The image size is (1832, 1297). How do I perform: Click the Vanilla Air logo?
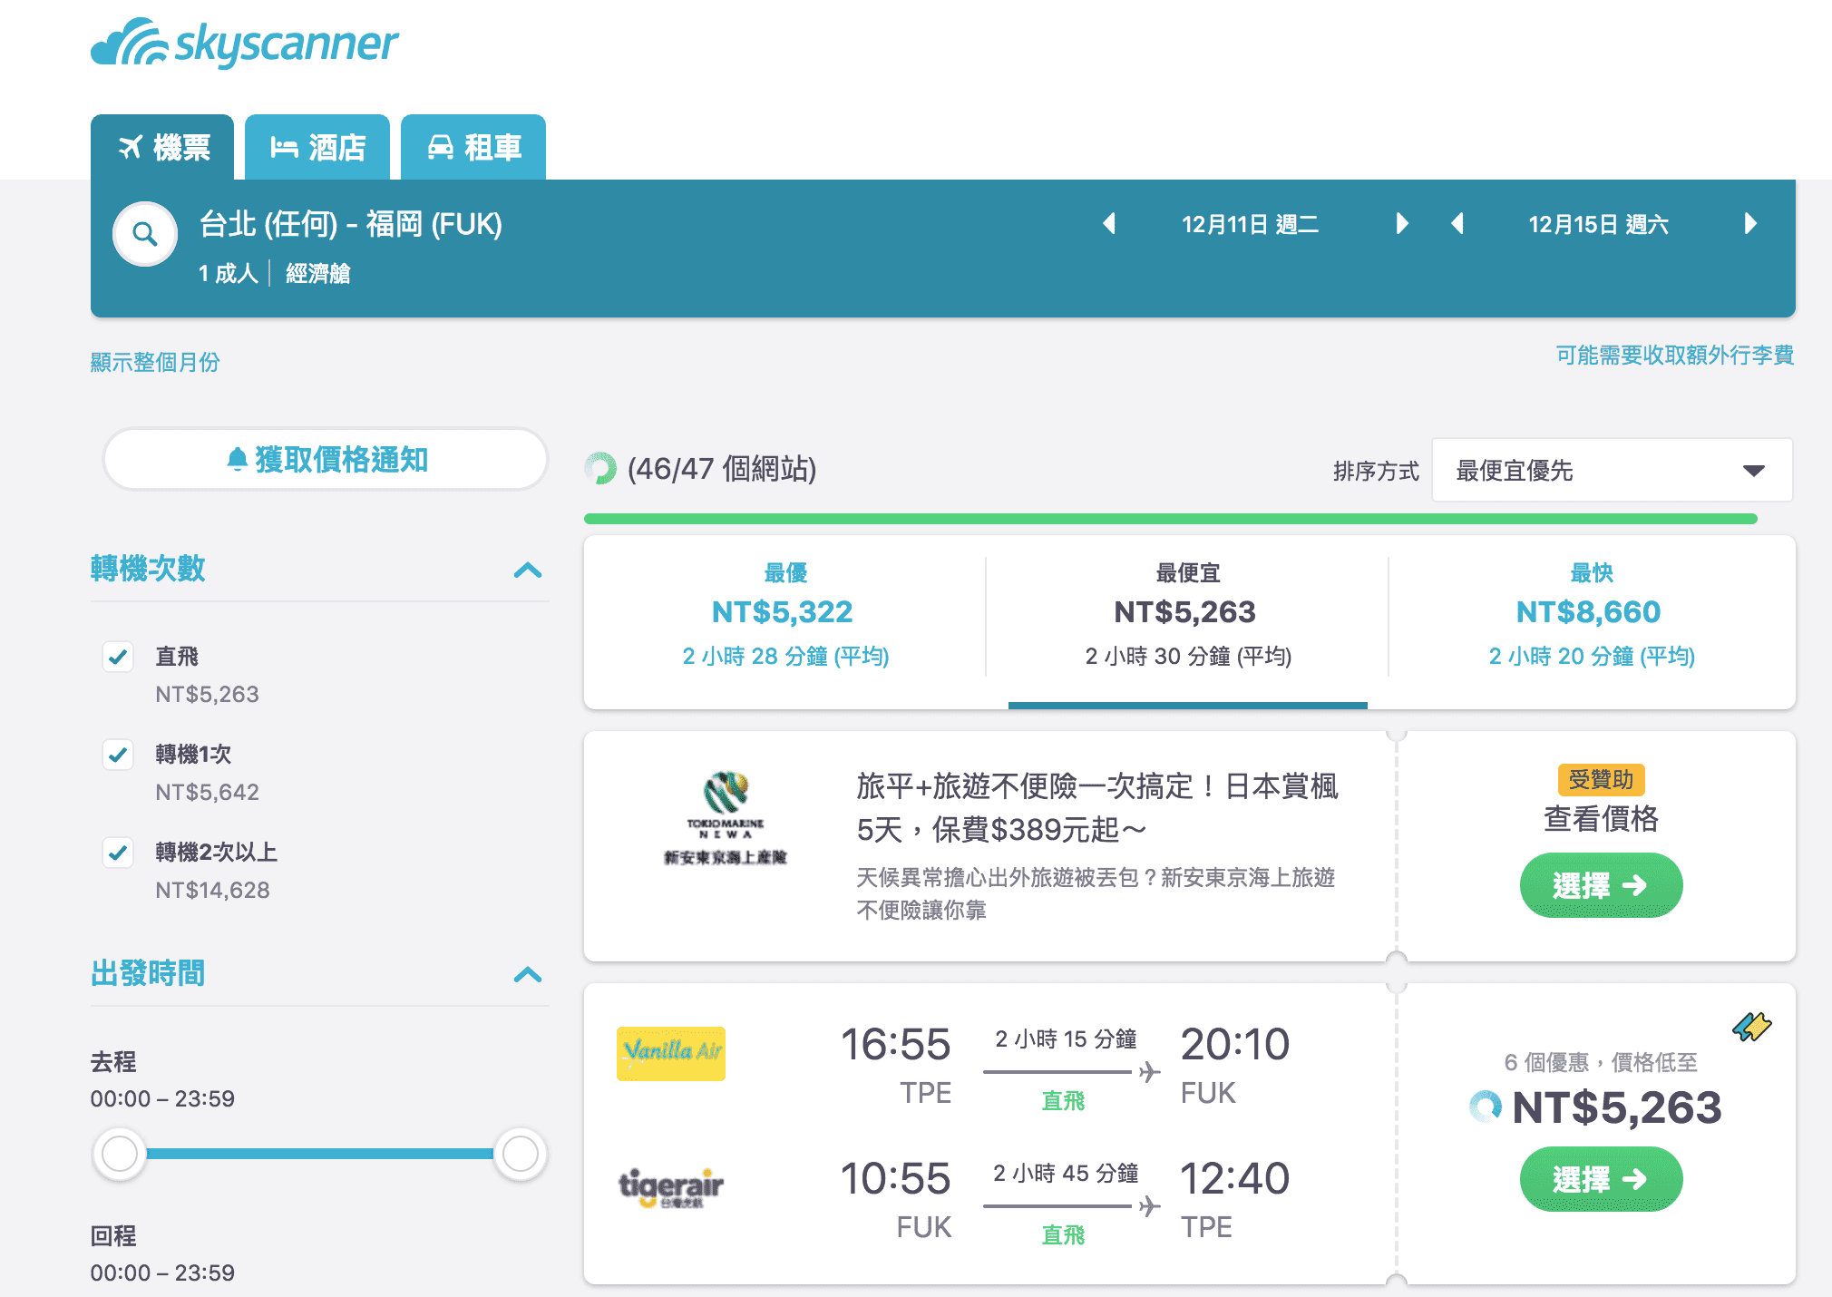(671, 1053)
